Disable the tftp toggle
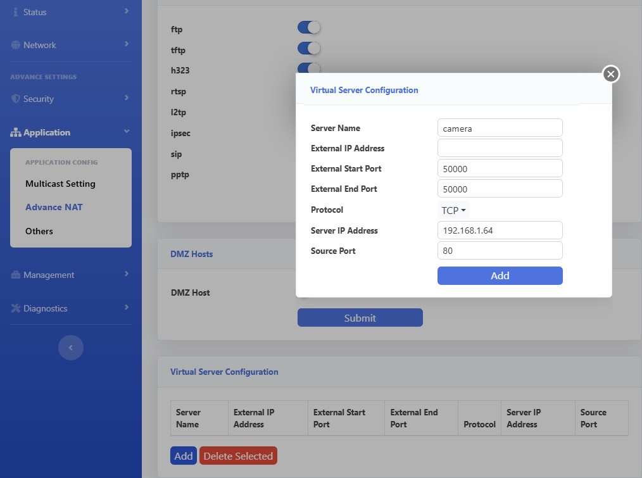This screenshot has width=642, height=478. click(x=309, y=48)
